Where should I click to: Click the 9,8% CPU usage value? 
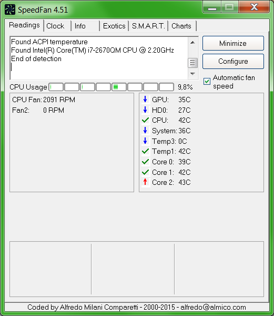185,87
